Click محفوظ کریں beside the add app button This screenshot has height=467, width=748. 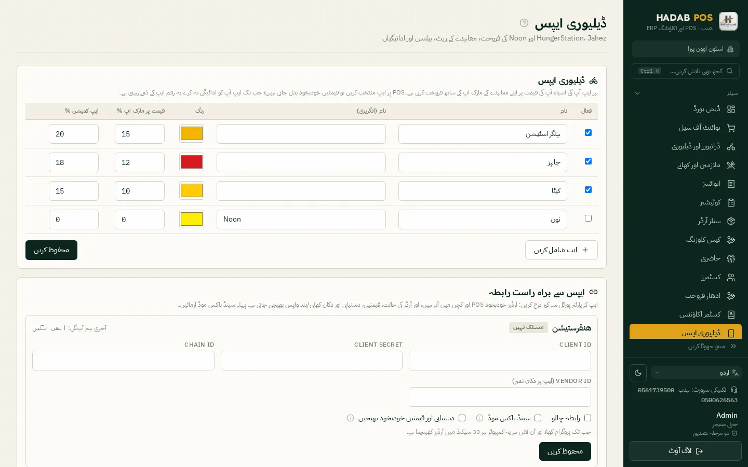tap(51, 250)
